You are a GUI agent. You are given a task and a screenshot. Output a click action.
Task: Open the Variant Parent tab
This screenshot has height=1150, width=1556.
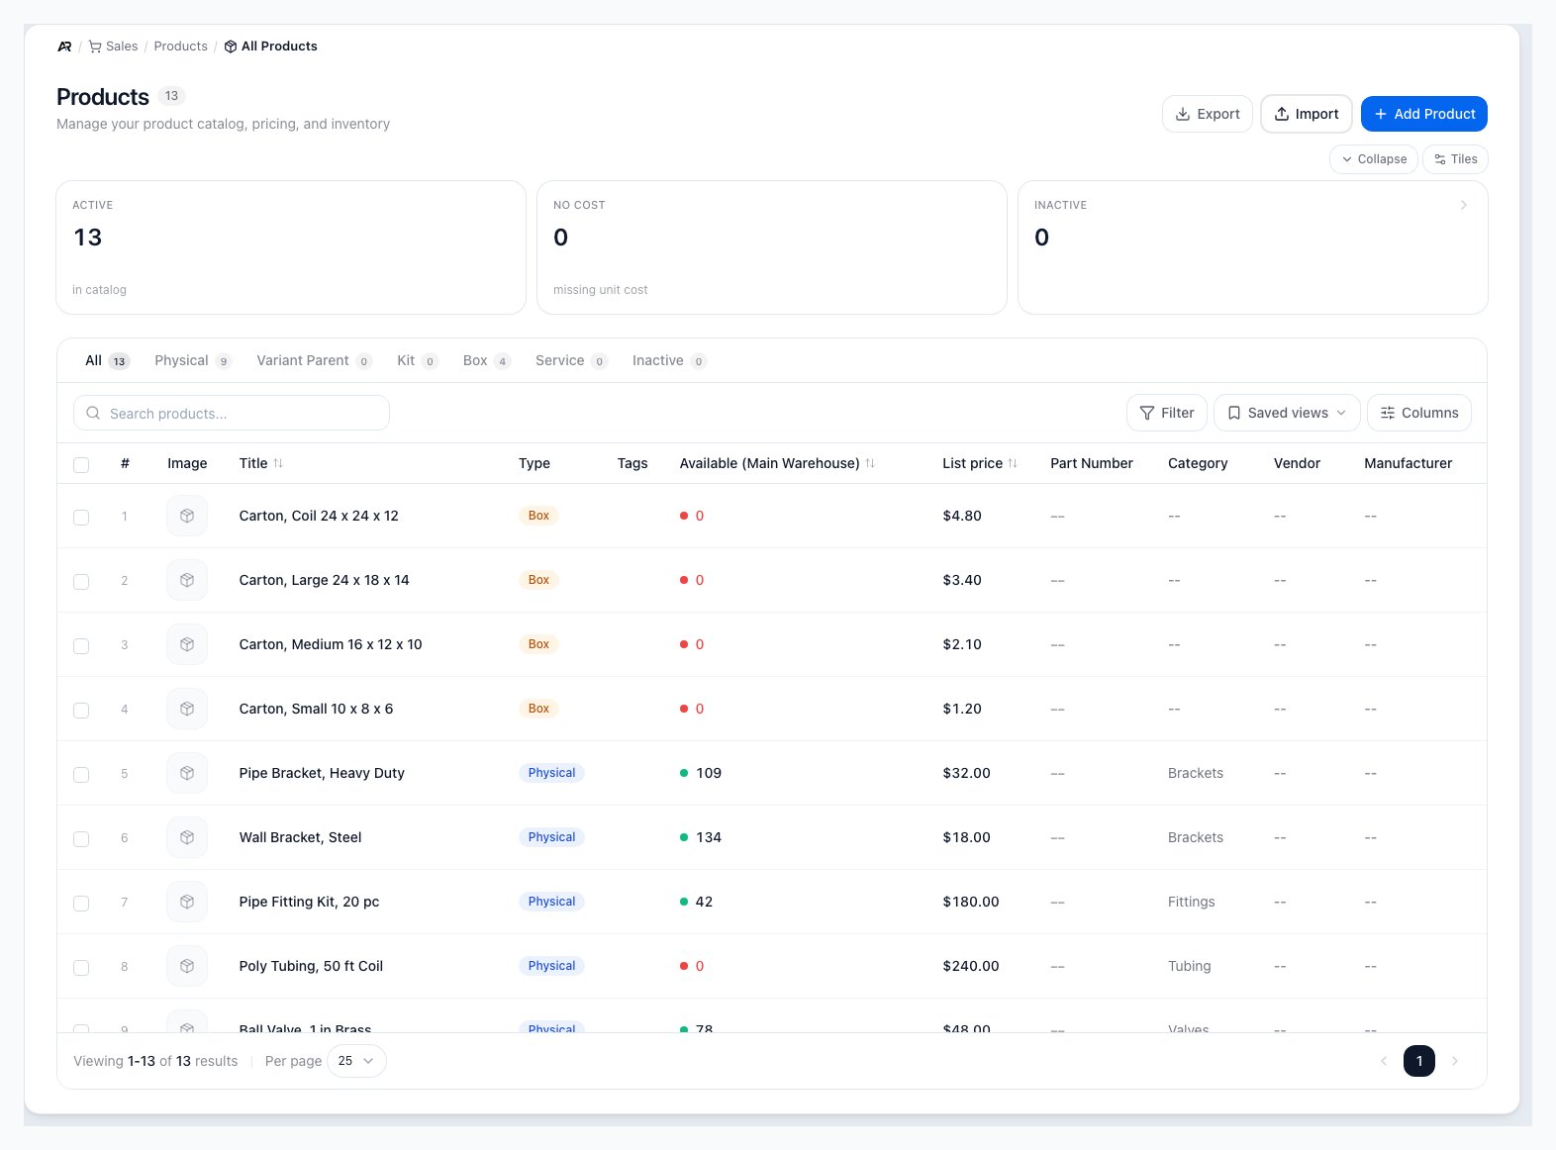(x=314, y=361)
